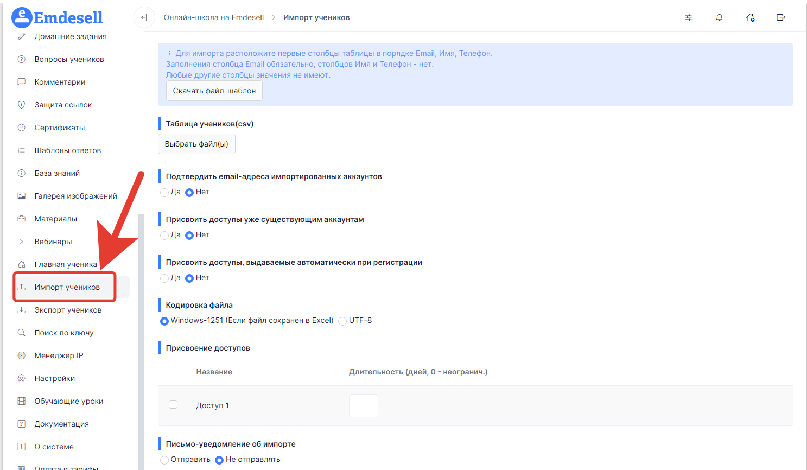Click the notification bell icon
This screenshot has height=470, width=807.
tap(719, 17)
